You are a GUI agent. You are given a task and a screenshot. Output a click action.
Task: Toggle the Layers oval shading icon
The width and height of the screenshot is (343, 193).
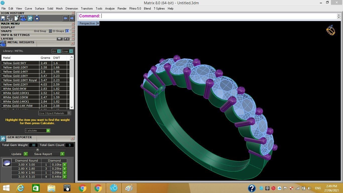pyautogui.click(x=60, y=39)
